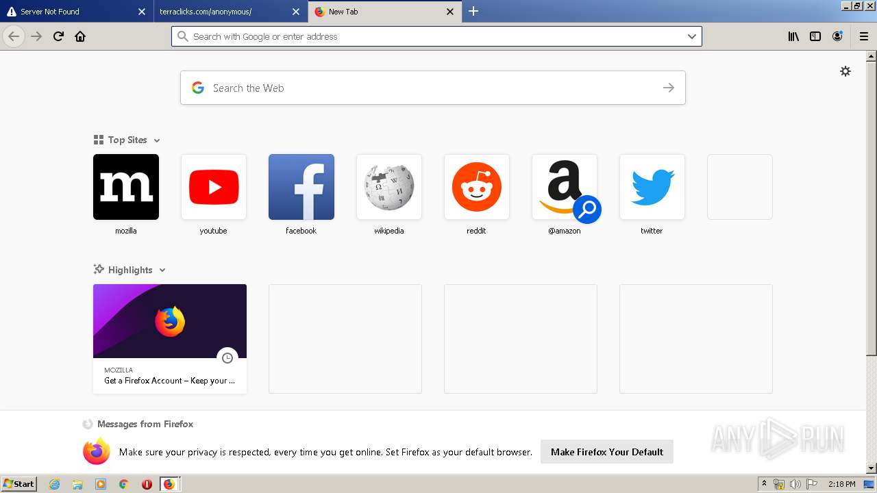This screenshot has width=877, height=493.
Task: Launch Chrome from the taskbar
Action: [124, 484]
